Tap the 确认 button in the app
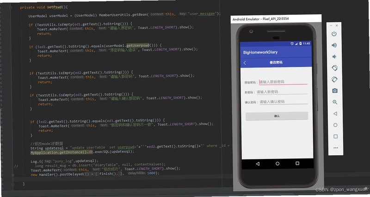Image resolution: width=370 pixels, height=197 pixels. (x=277, y=116)
